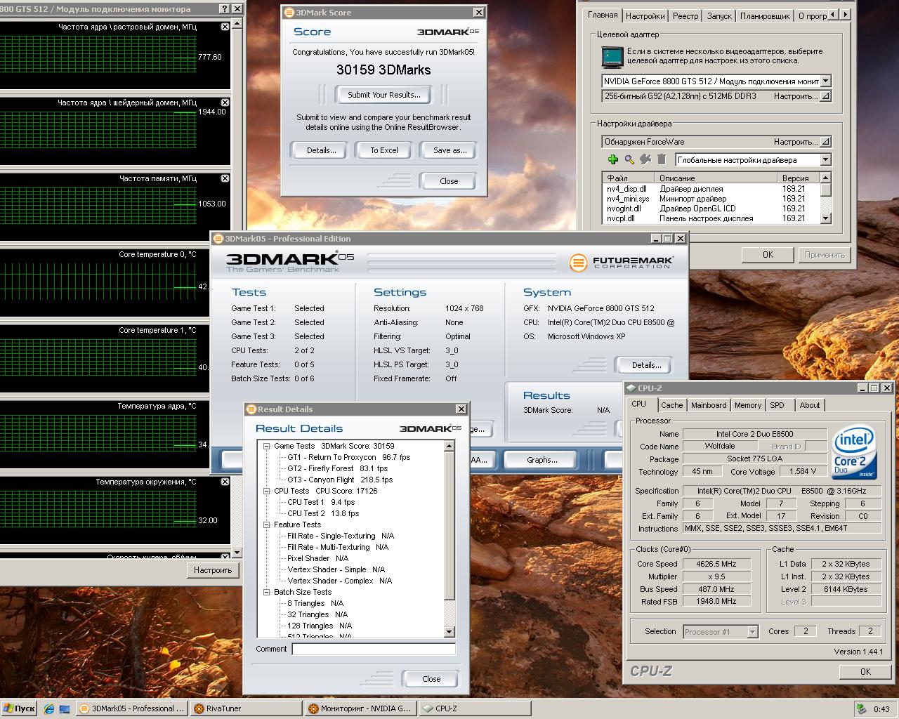This screenshot has height=719, width=899.
Task: Switch to Реестр tab in RivaTuner
Action: click(685, 16)
